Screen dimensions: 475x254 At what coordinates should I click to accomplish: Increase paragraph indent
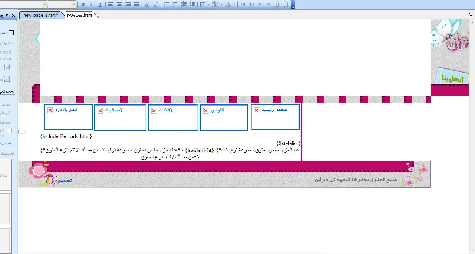pos(192,4)
